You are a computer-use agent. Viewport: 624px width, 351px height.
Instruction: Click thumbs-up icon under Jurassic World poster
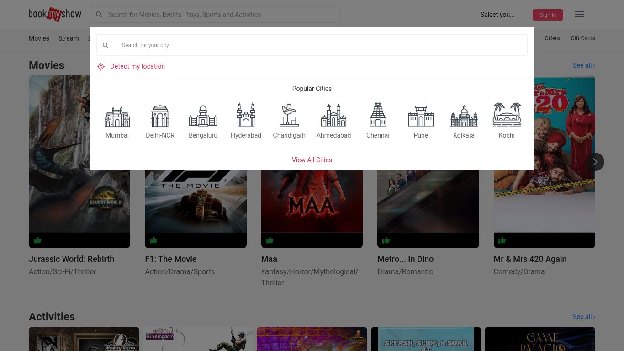[37, 240]
